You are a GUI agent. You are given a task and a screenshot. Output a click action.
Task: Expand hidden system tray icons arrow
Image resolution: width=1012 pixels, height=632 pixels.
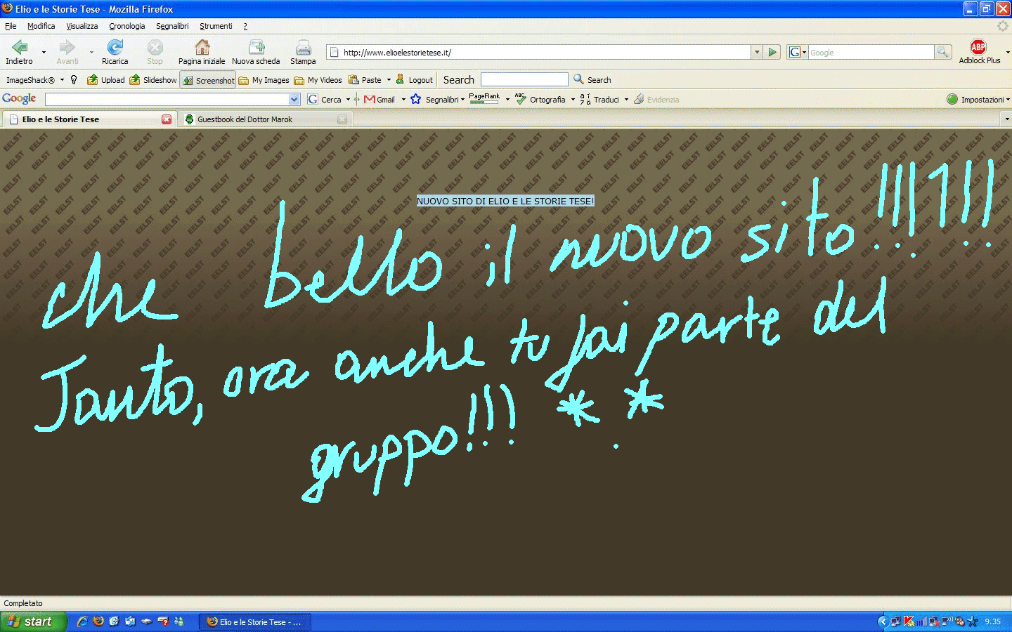point(883,621)
